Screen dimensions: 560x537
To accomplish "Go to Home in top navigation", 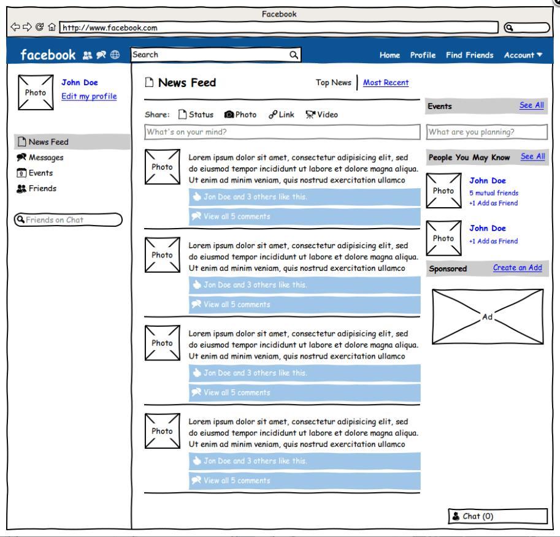I will click(389, 55).
